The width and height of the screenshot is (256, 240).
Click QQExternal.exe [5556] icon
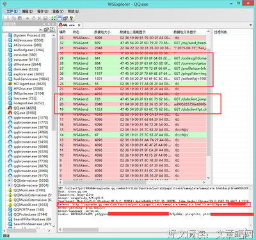10,180
